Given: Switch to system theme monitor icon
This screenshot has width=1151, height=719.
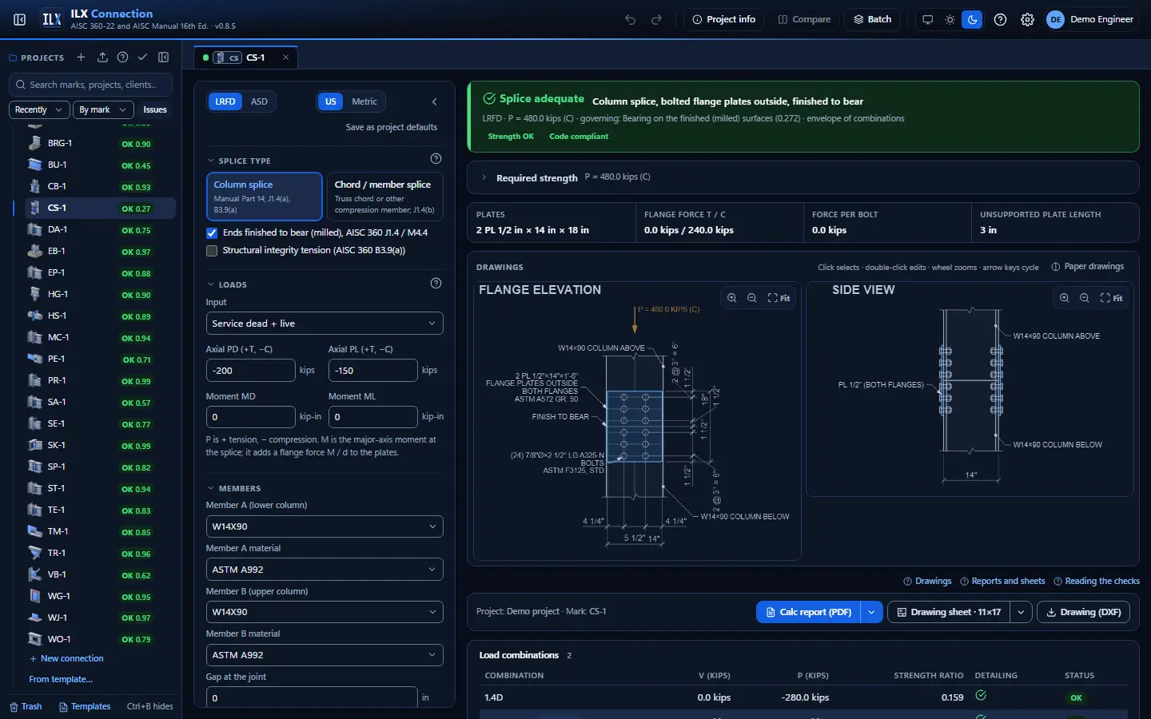Looking at the screenshot, I should (x=927, y=19).
